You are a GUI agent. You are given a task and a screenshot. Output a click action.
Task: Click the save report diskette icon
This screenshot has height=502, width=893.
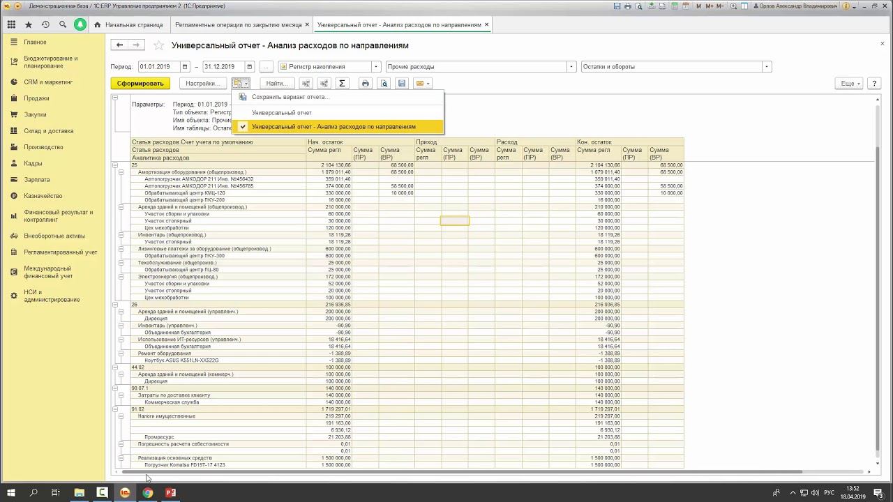pos(402,84)
